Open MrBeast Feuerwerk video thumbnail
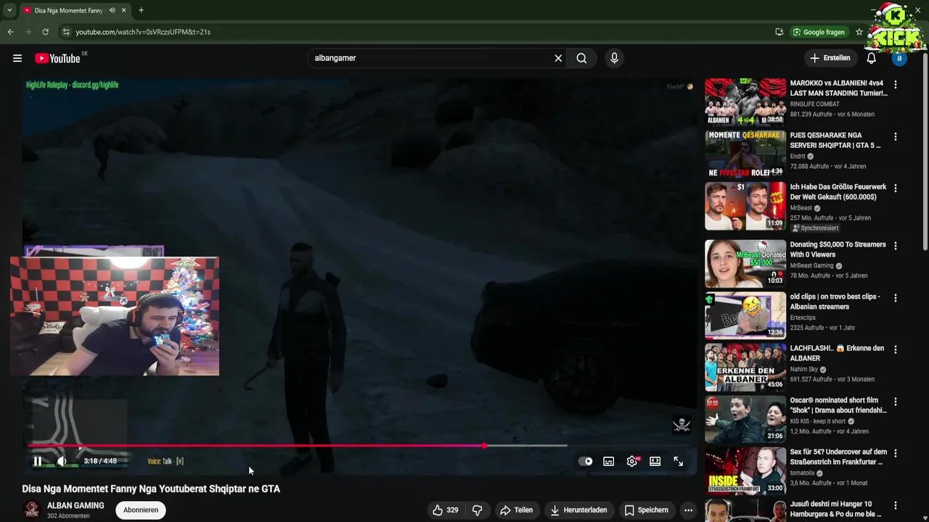The width and height of the screenshot is (929, 522). point(745,205)
